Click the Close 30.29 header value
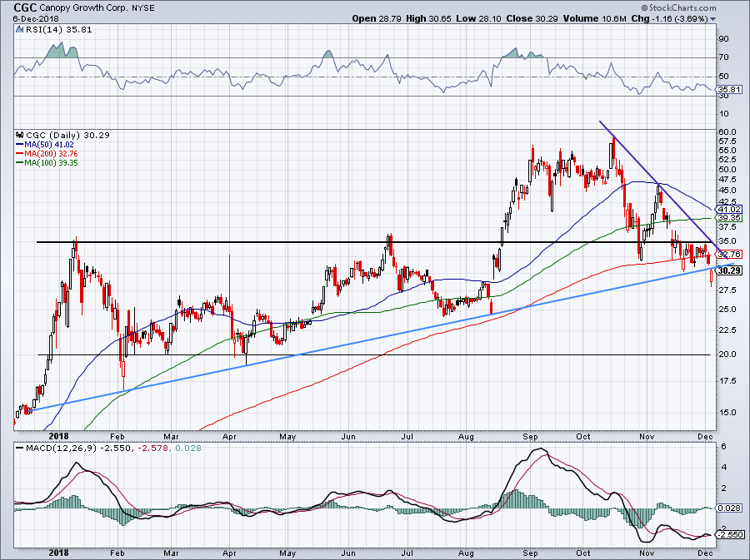 (532, 18)
